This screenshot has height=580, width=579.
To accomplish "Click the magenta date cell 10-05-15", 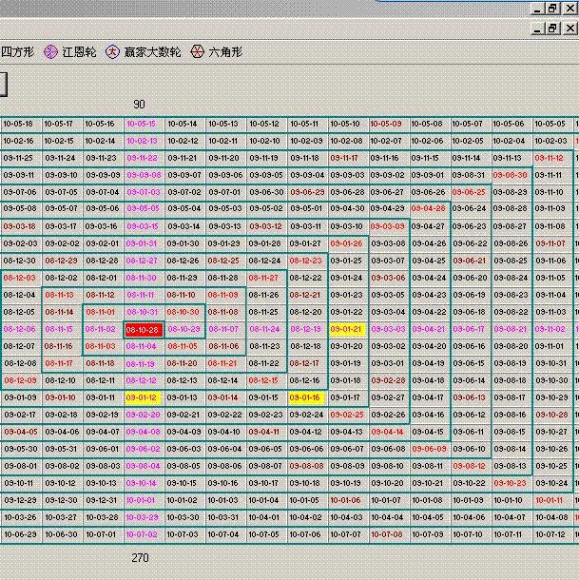I will [x=142, y=124].
